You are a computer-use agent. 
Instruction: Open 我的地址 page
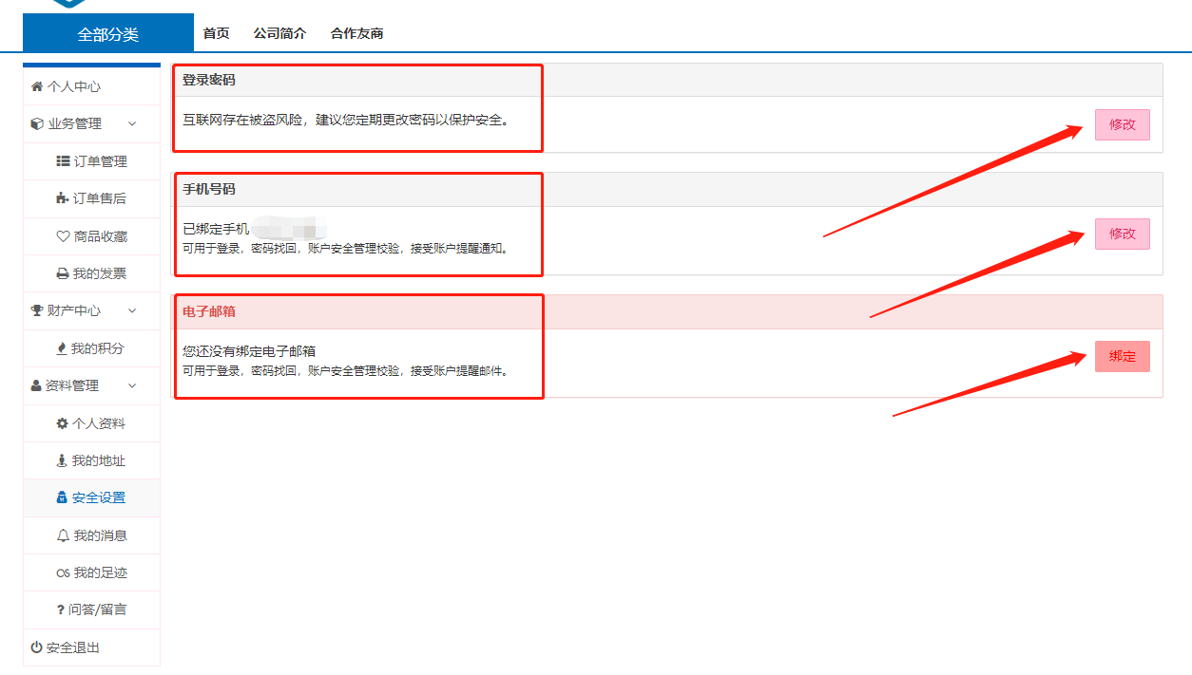click(91, 460)
